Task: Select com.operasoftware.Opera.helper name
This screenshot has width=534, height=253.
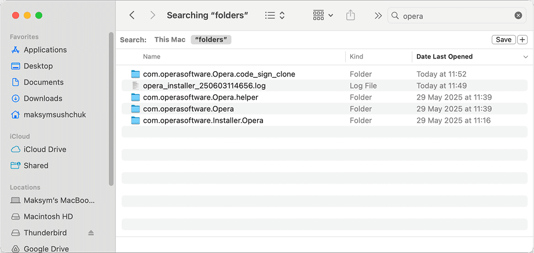Action: [200, 97]
